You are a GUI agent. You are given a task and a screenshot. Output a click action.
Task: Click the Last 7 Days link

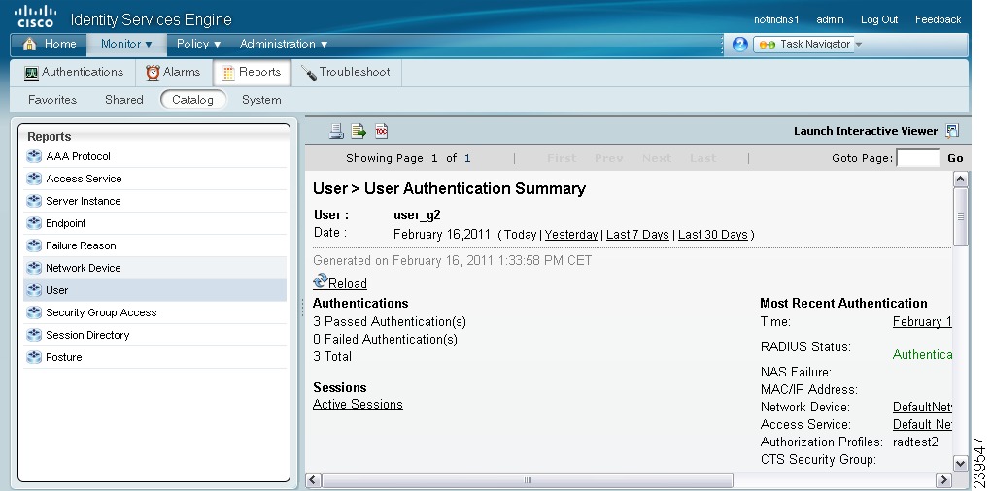pyautogui.click(x=637, y=234)
